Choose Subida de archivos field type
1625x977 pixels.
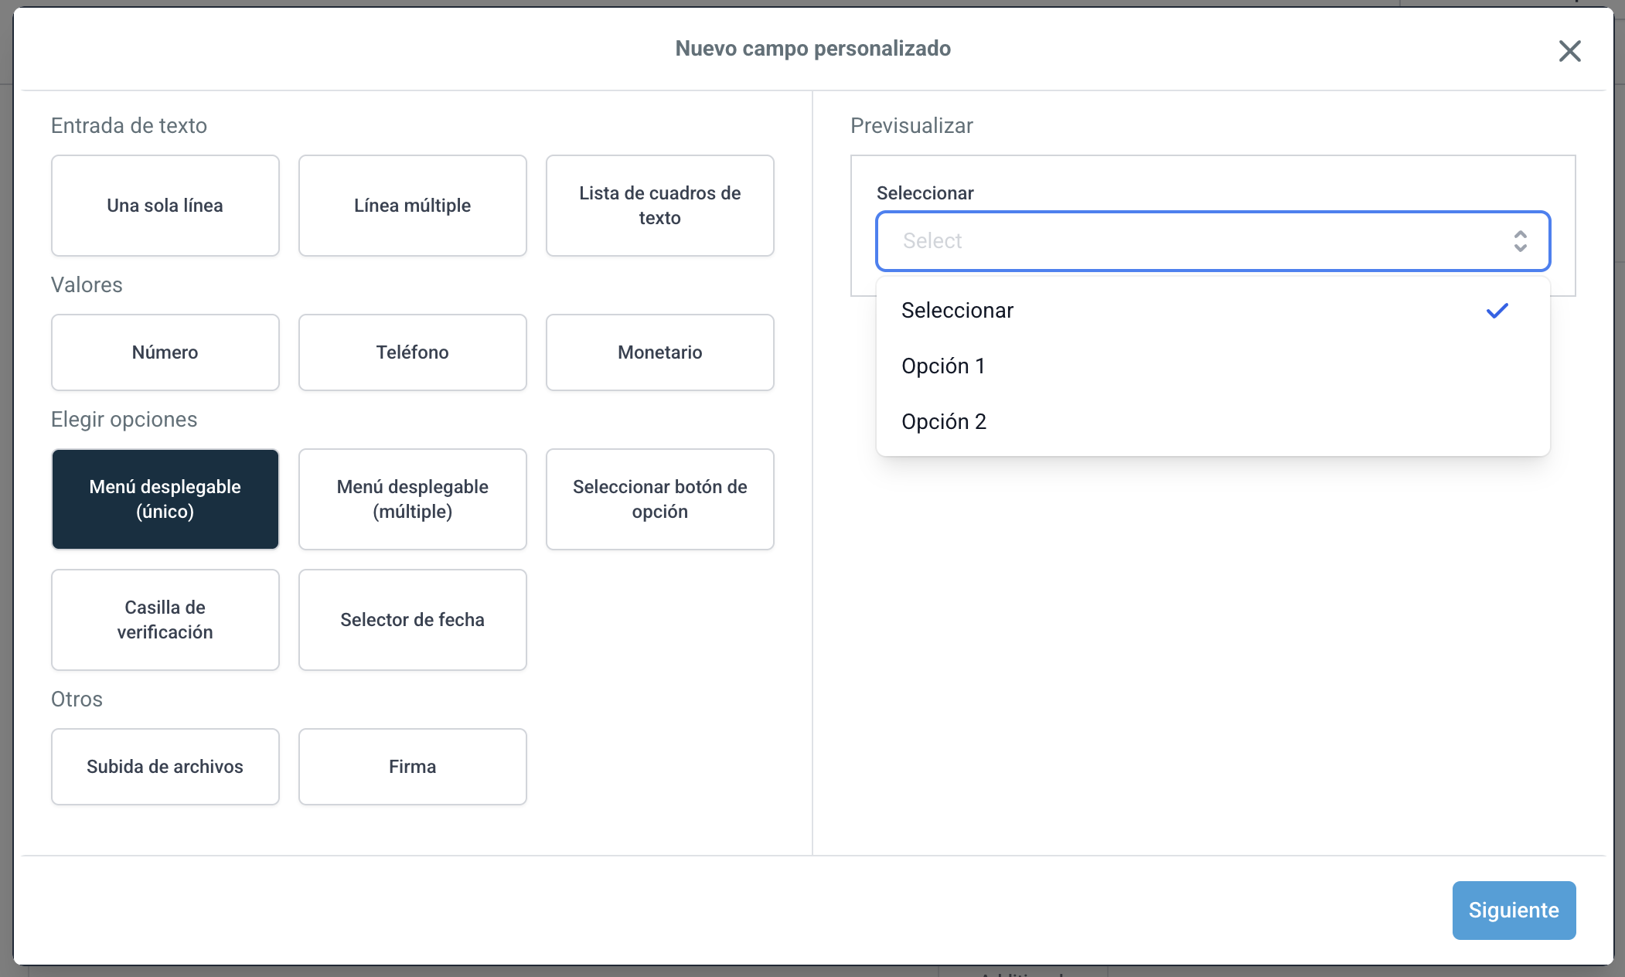[165, 767]
